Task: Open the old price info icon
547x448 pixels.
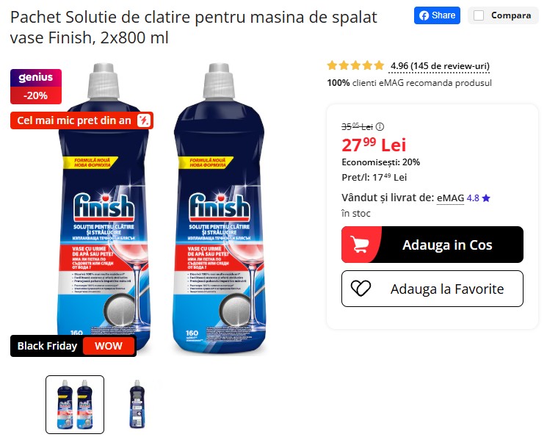Action: click(380, 126)
